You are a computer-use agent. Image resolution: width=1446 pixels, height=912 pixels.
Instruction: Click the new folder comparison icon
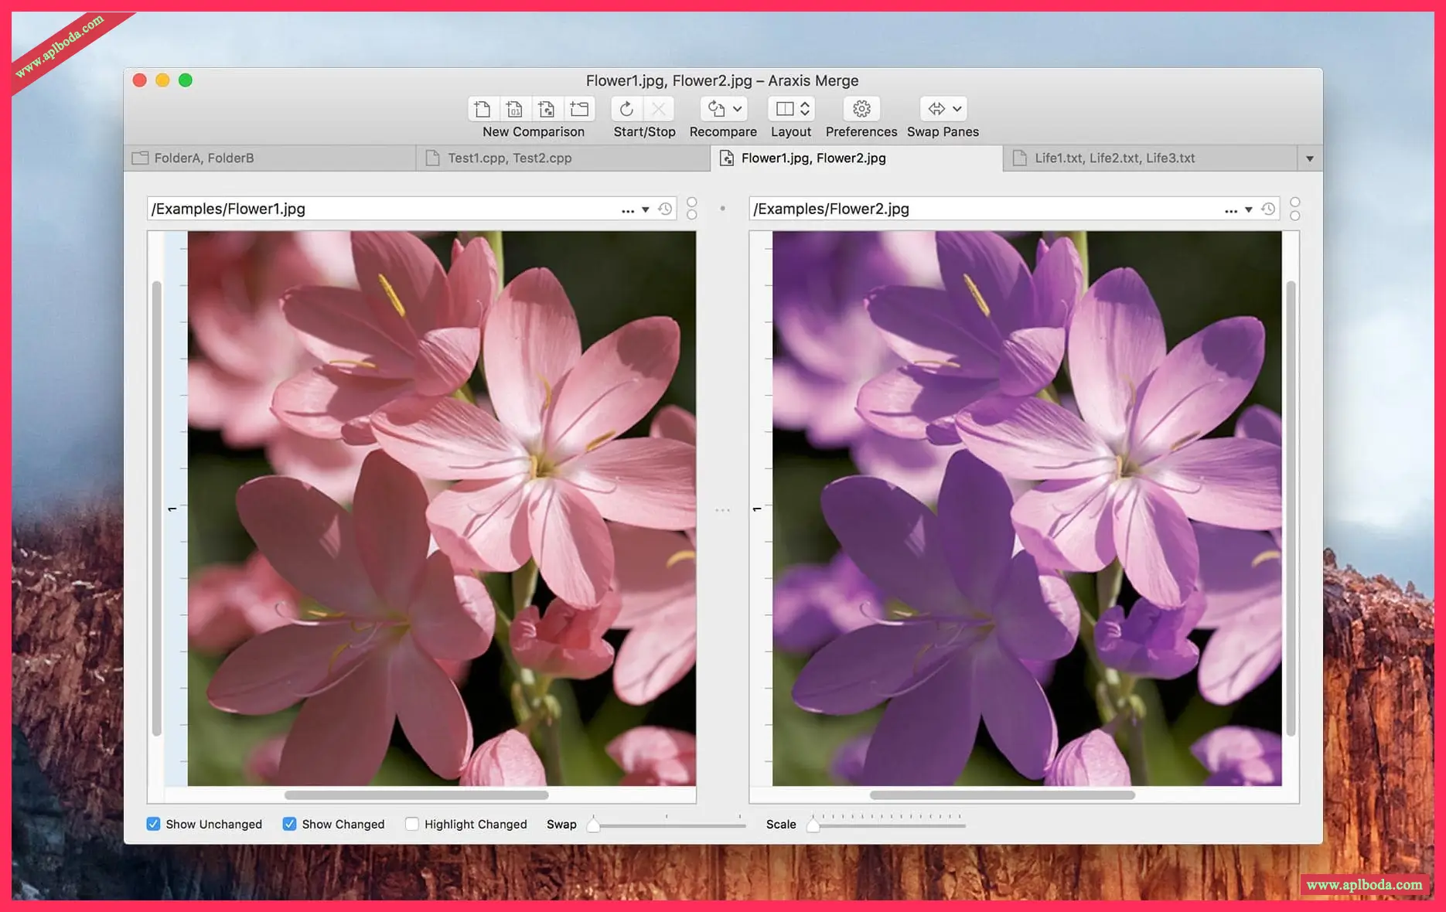[579, 109]
